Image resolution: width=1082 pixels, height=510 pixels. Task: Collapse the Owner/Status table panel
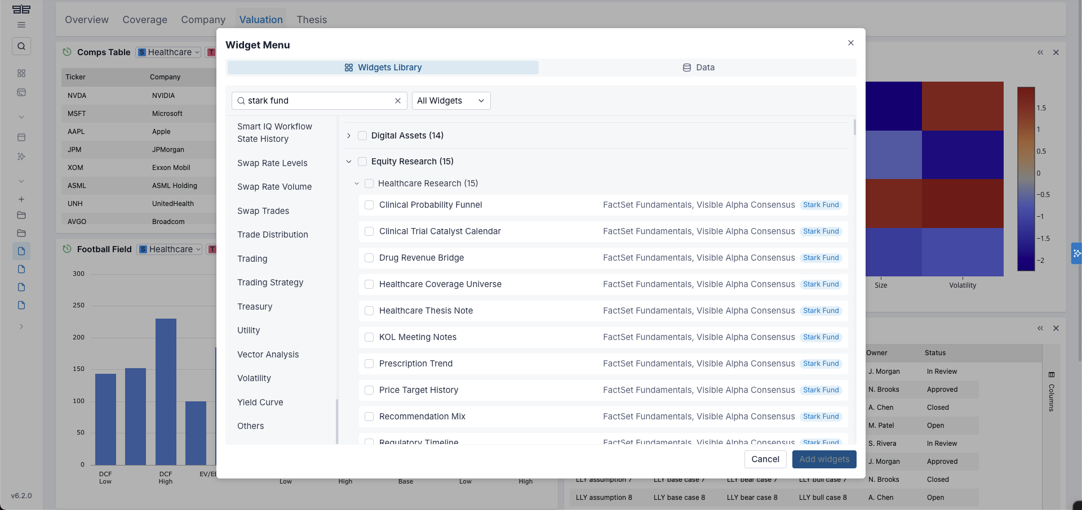pyautogui.click(x=1040, y=328)
